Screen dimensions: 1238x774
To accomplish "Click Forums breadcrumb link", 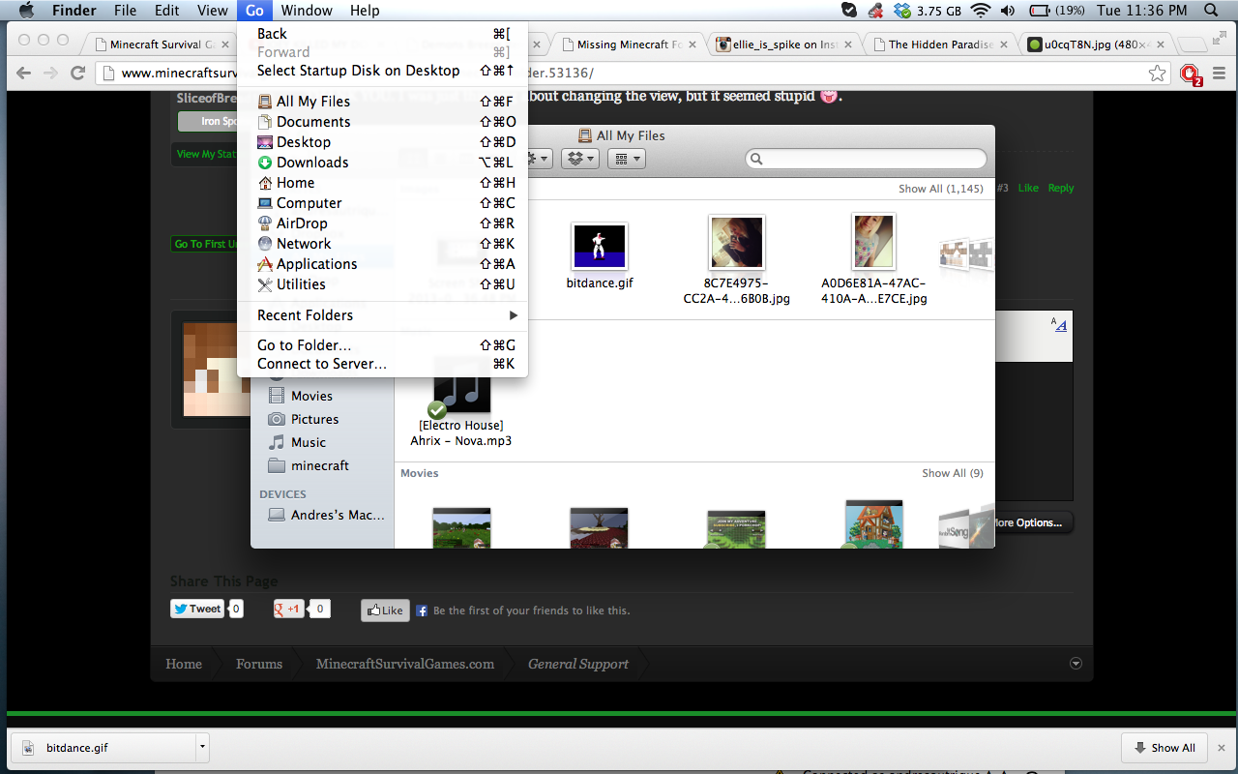I will click(259, 664).
